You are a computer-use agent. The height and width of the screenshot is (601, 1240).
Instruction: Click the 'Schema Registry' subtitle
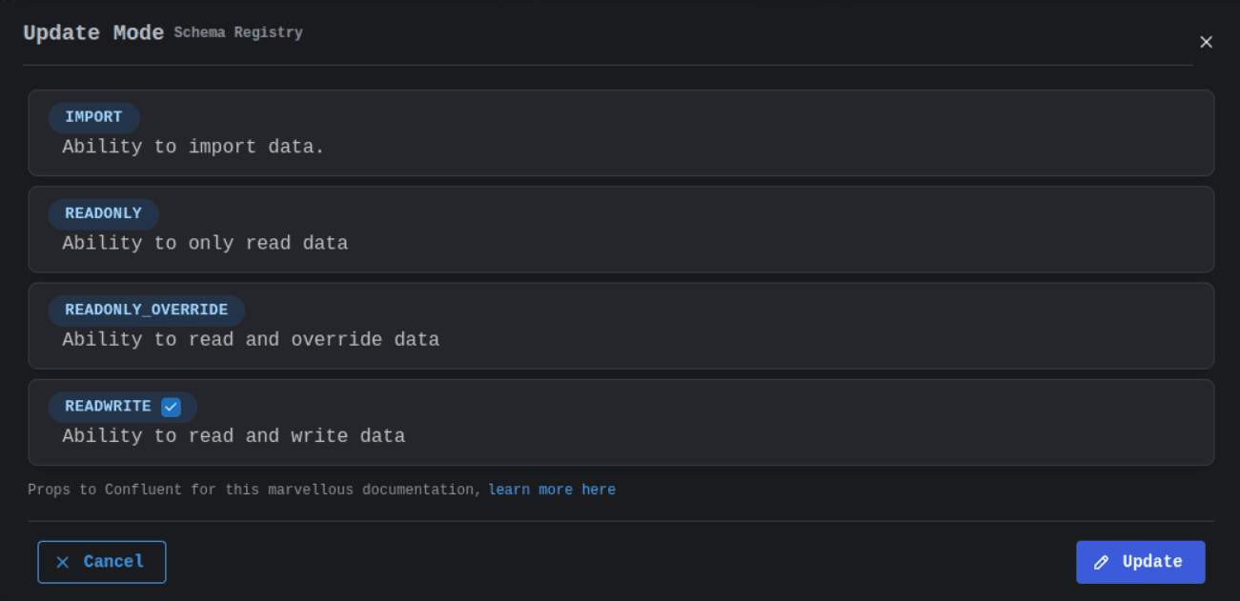click(x=238, y=32)
